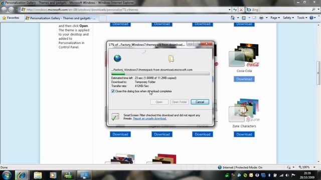
Task: Click the browser Back button
Action: tap(4, 9)
